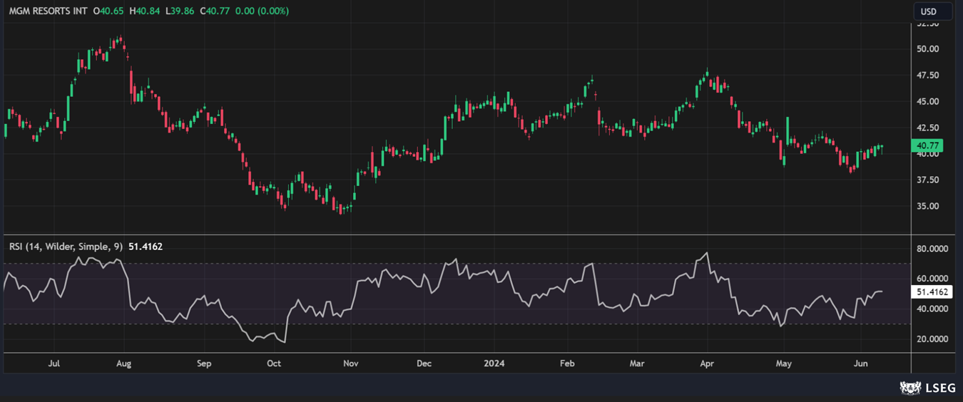Click the 35.00 level on price scale
Viewport: 963px width, 402px height.
click(927, 206)
